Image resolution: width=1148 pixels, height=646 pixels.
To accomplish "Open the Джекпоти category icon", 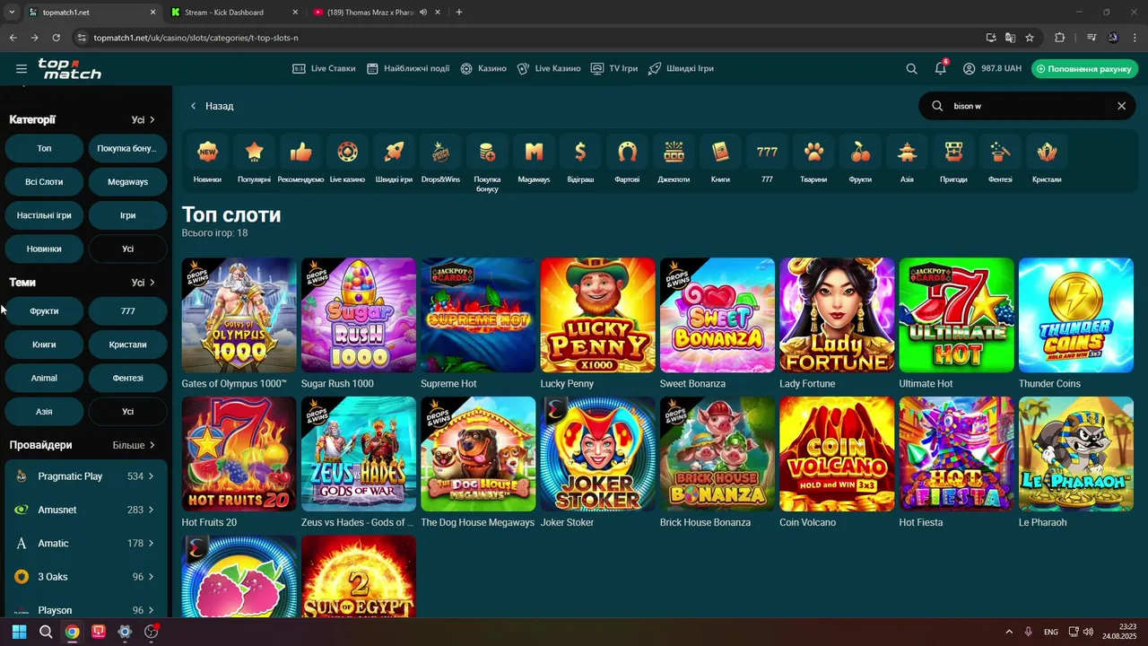I will pos(674,152).
